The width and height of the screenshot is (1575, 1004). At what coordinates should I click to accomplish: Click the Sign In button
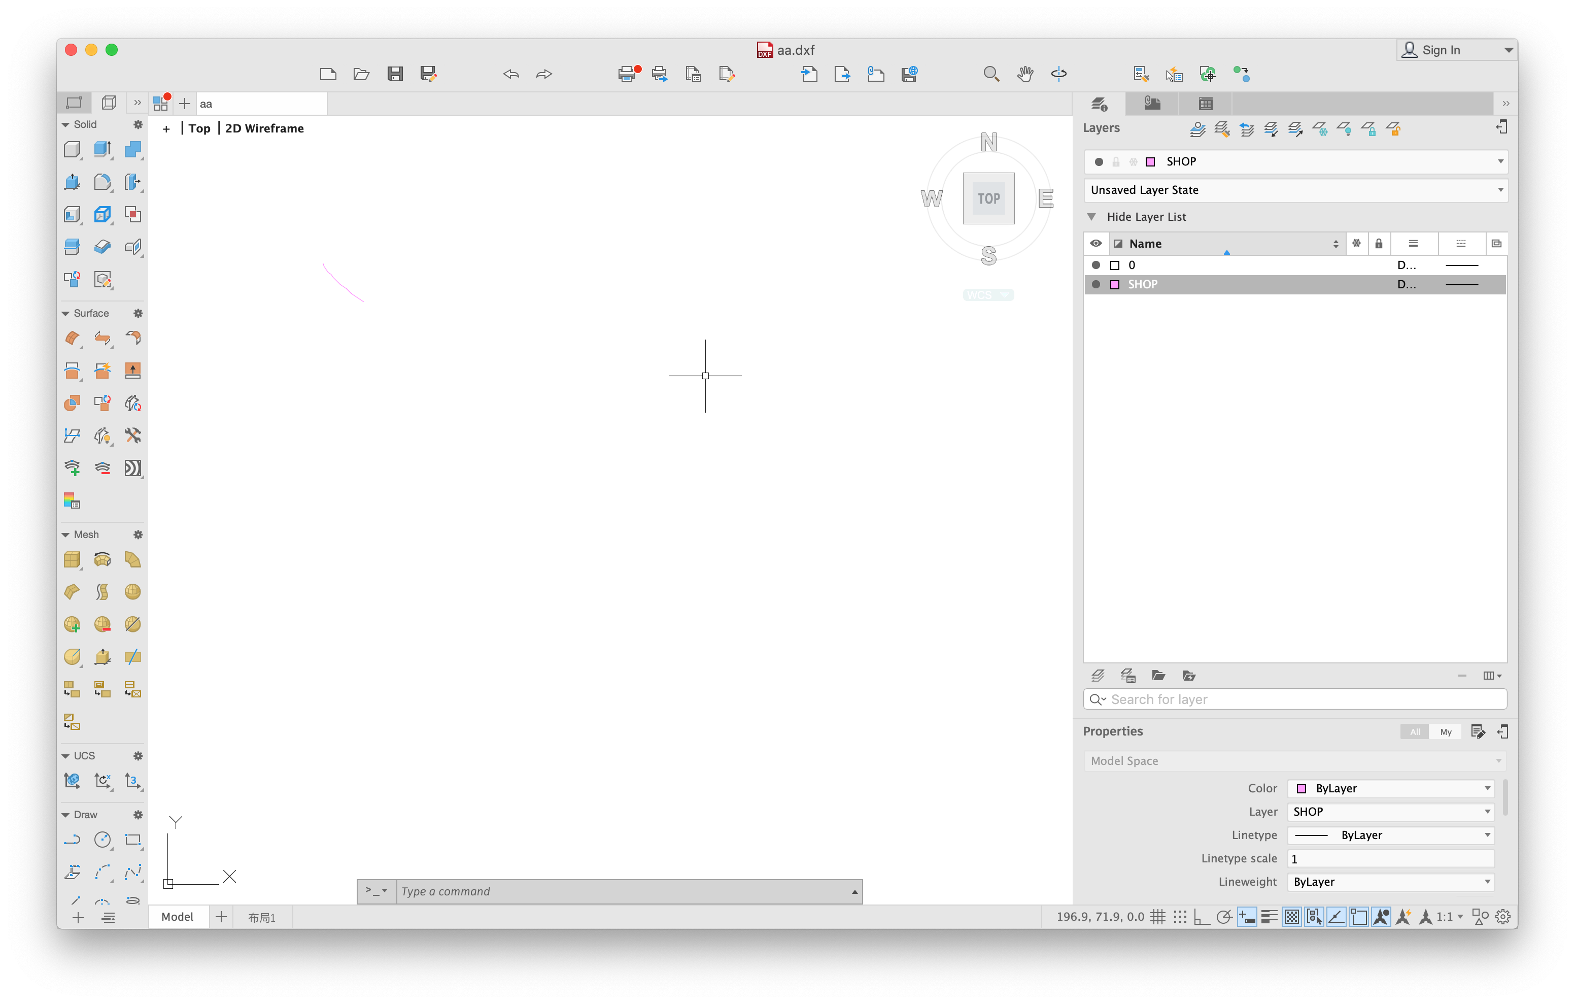[x=1441, y=50]
